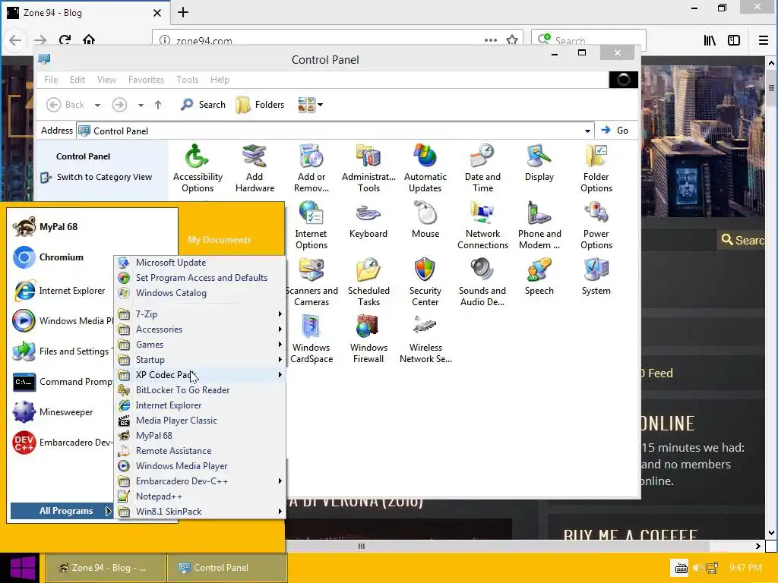
Task: Open the File menu
Action: coord(51,79)
